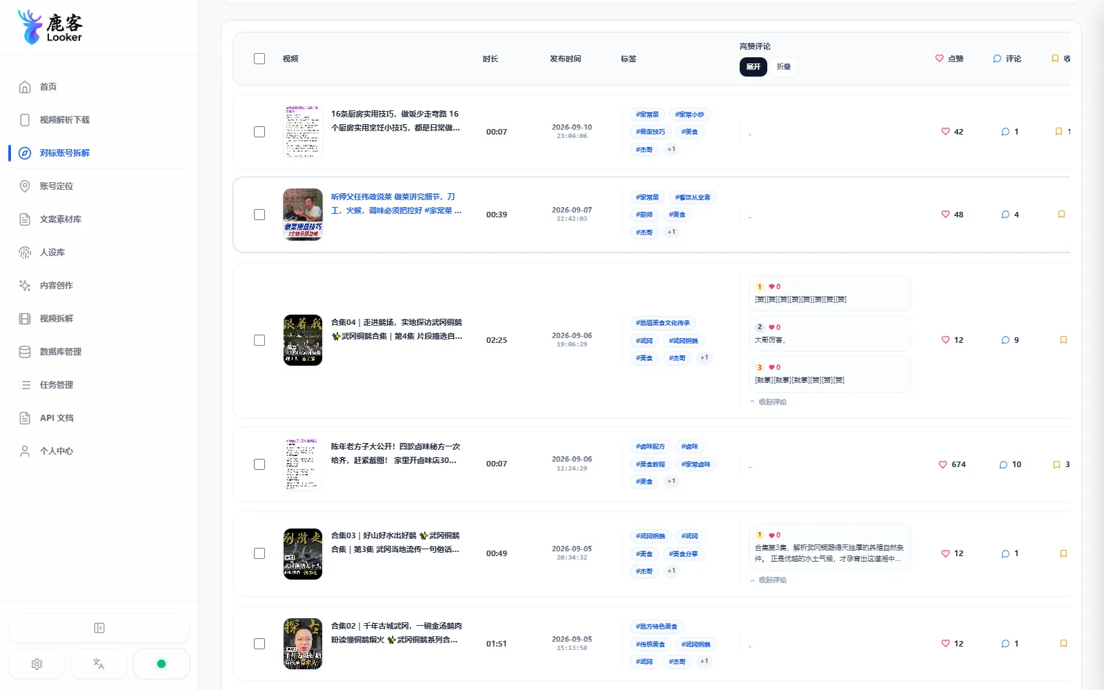Click the 人设库 fingerprint icon
The height and width of the screenshot is (690, 1104).
[x=25, y=253]
